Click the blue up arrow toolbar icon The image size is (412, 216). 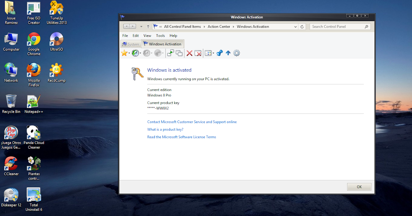(x=228, y=53)
